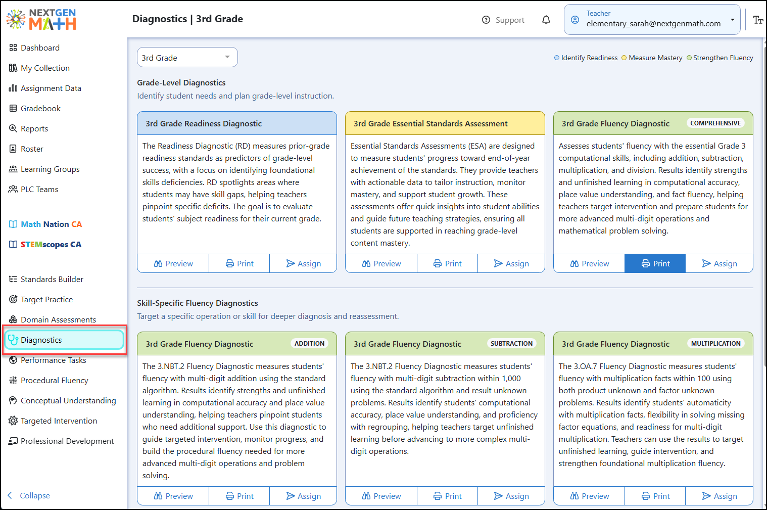Click the Procedural Fluency hash icon
The image size is (767, 510).
[x=13, y=380]
